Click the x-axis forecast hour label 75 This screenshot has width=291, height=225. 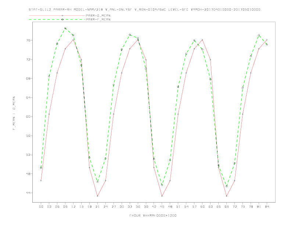(x=243, y=207)
